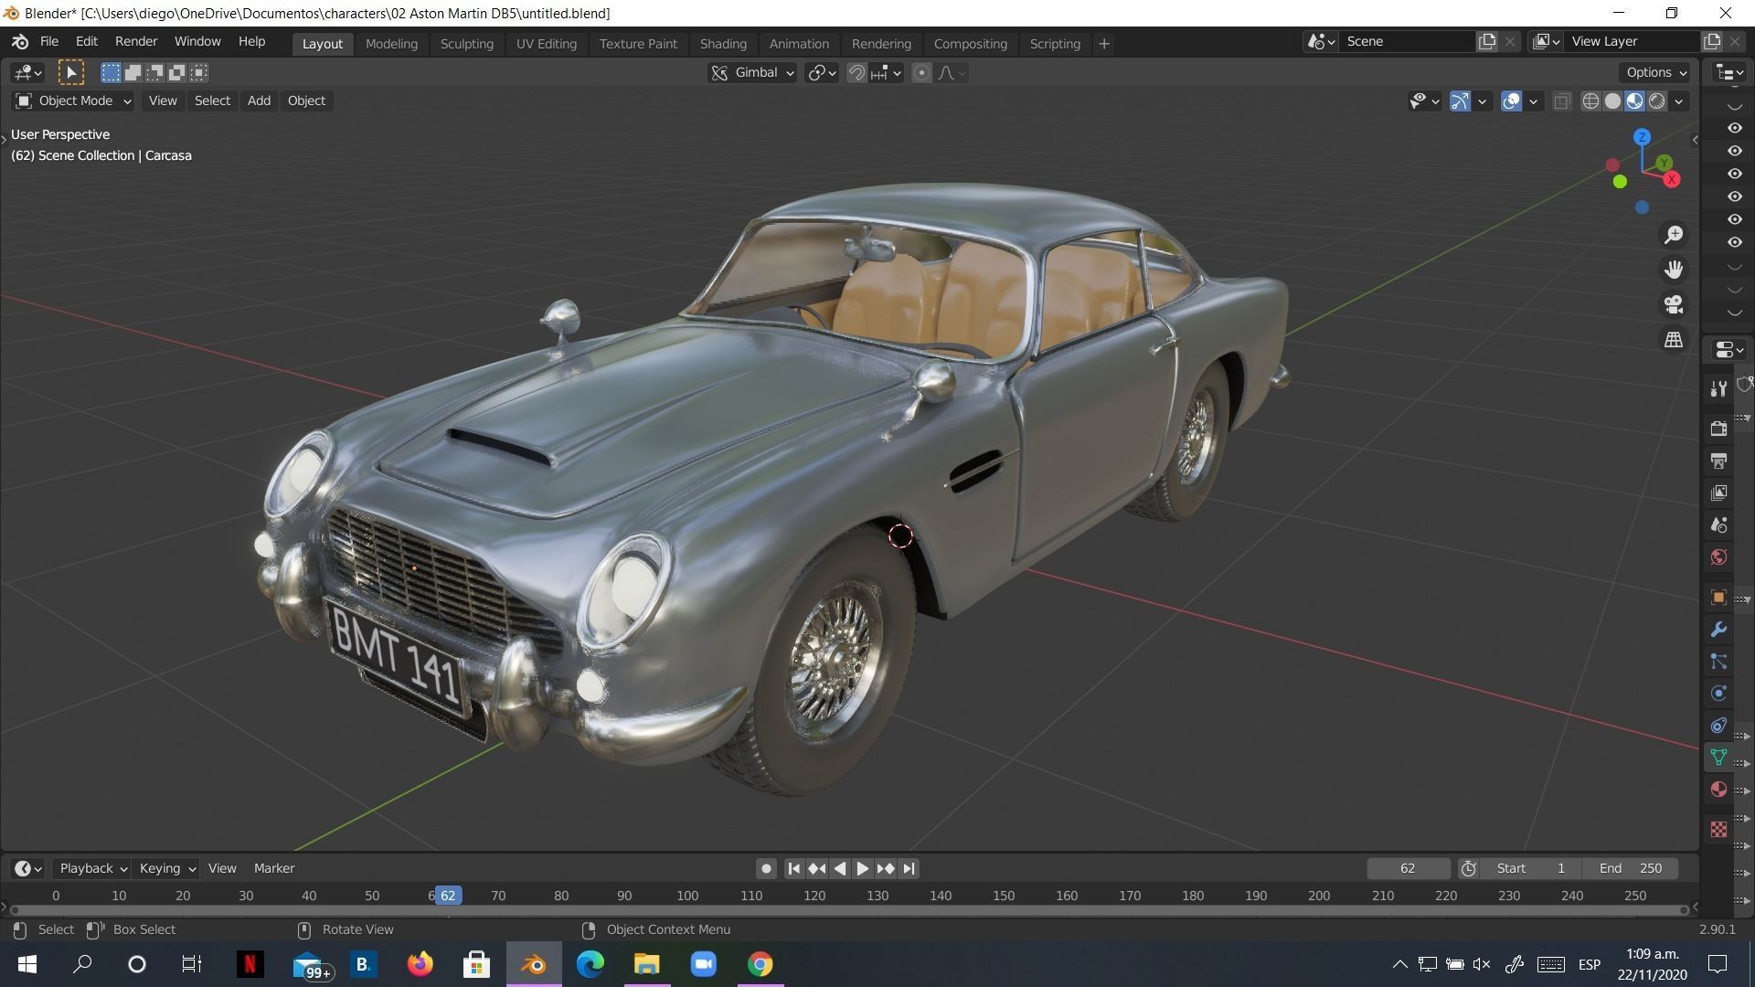
Task: Click the red X axis gizmo ball
Action: [1672, 179]
